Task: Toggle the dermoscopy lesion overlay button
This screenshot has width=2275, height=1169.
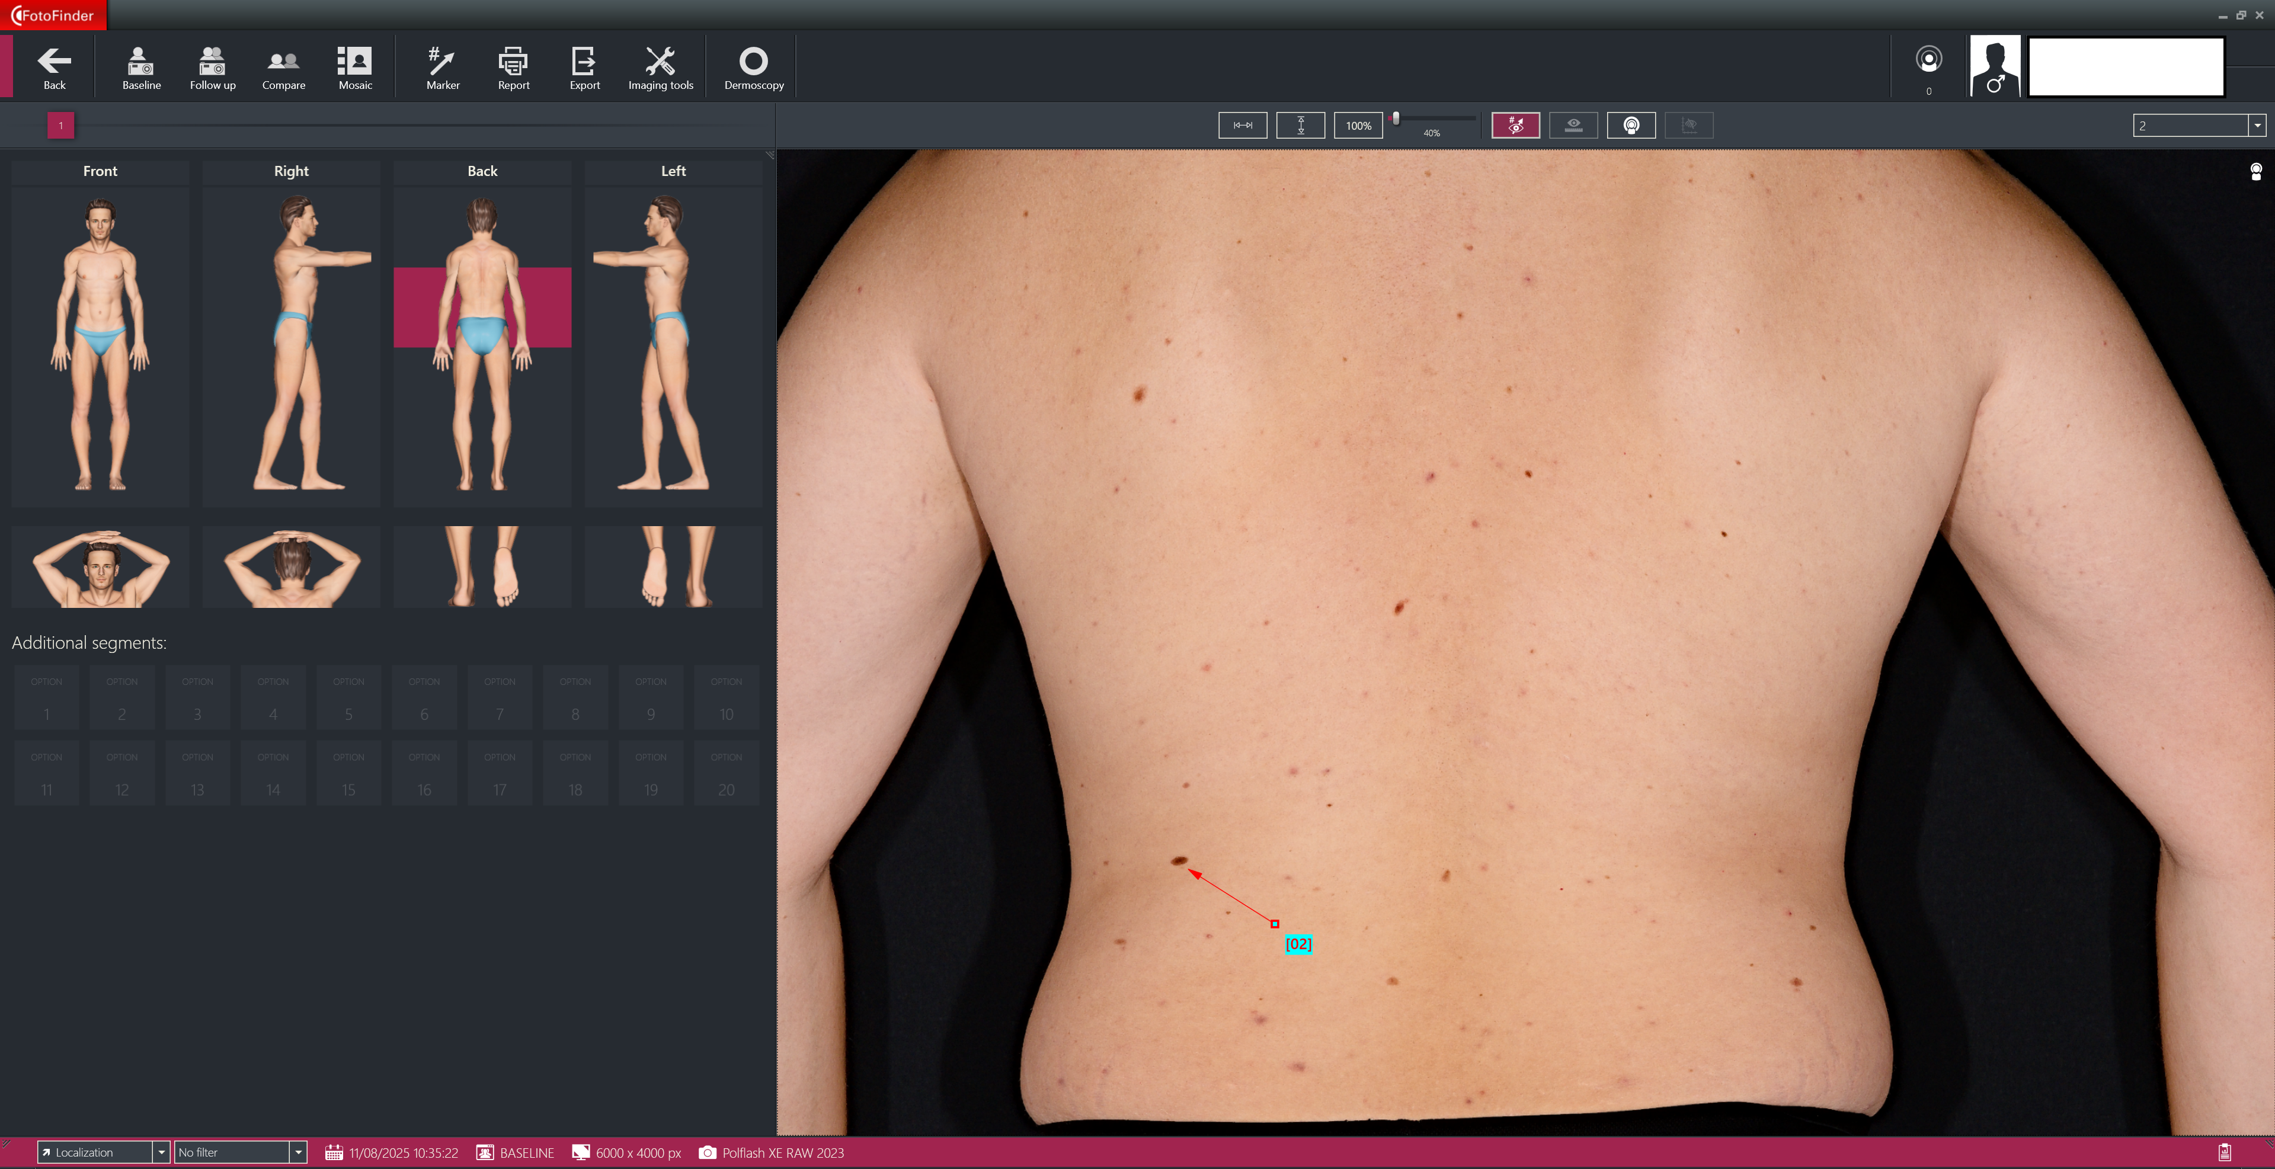Action: tap(1630, 126)
